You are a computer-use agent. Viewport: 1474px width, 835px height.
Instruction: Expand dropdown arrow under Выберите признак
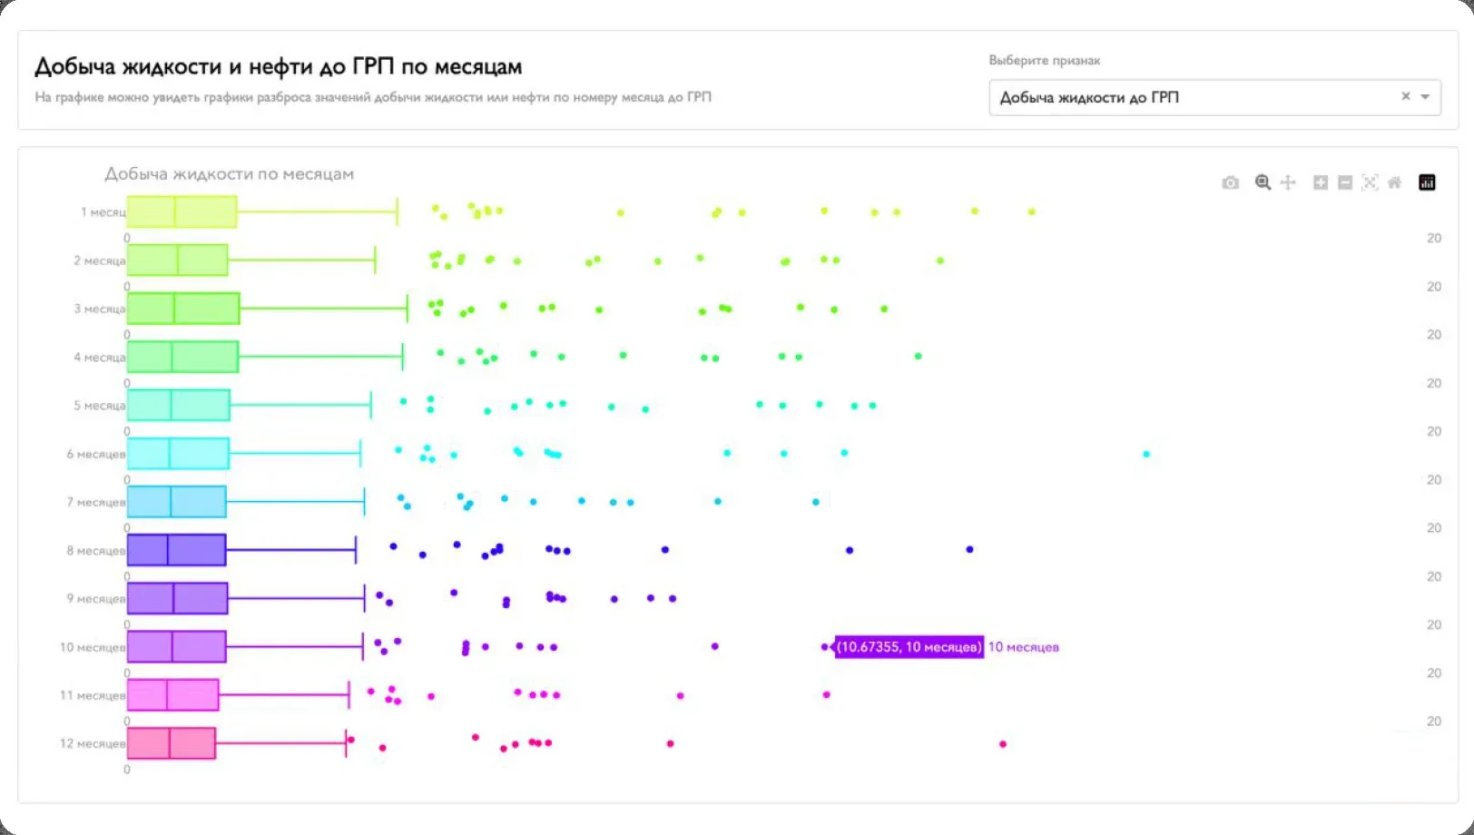1425,97
